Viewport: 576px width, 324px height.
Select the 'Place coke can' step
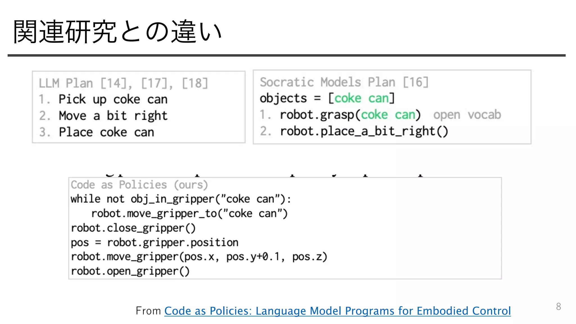[106, 132]
